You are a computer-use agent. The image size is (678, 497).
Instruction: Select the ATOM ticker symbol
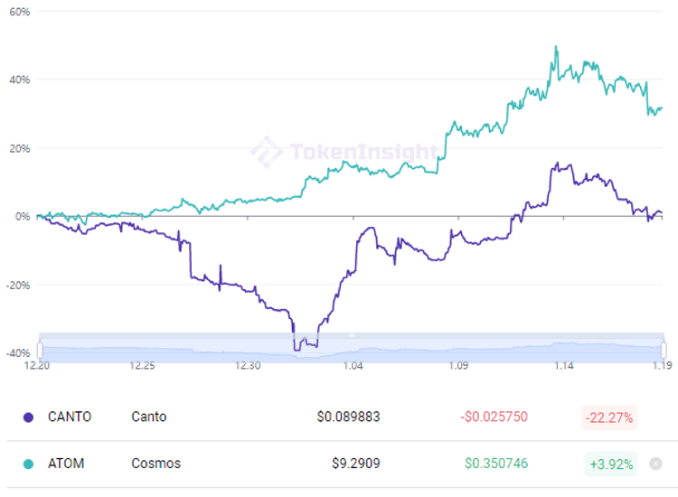[x=66, y=464]
